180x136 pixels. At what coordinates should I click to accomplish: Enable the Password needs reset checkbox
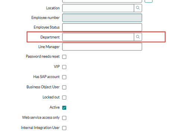coord(64,57)
